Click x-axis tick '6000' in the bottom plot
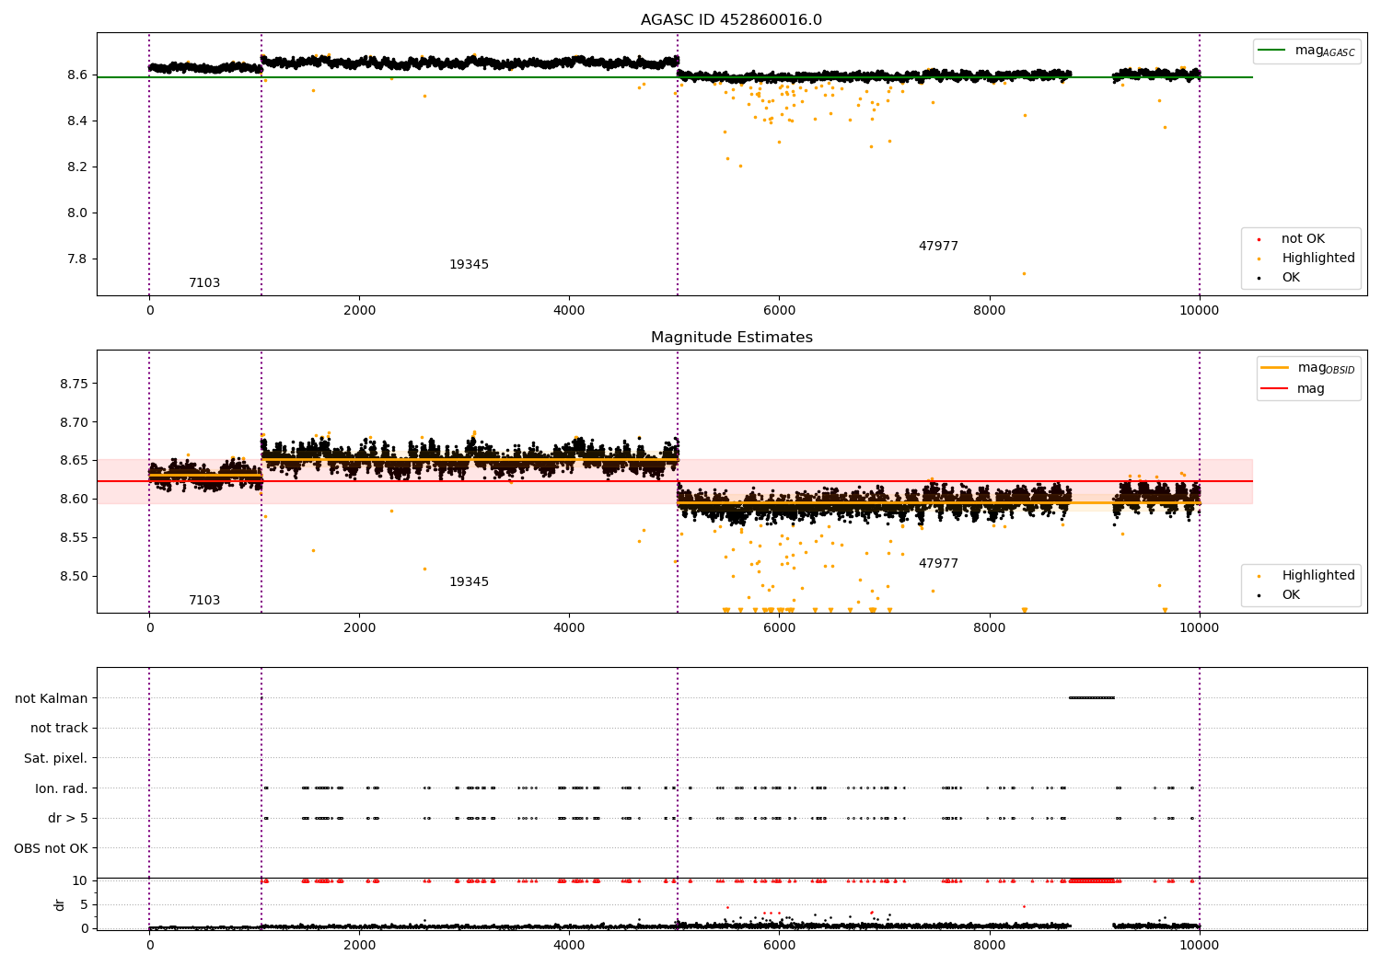The height and width of the screenshot is (966, 1381). click(779, 946)
